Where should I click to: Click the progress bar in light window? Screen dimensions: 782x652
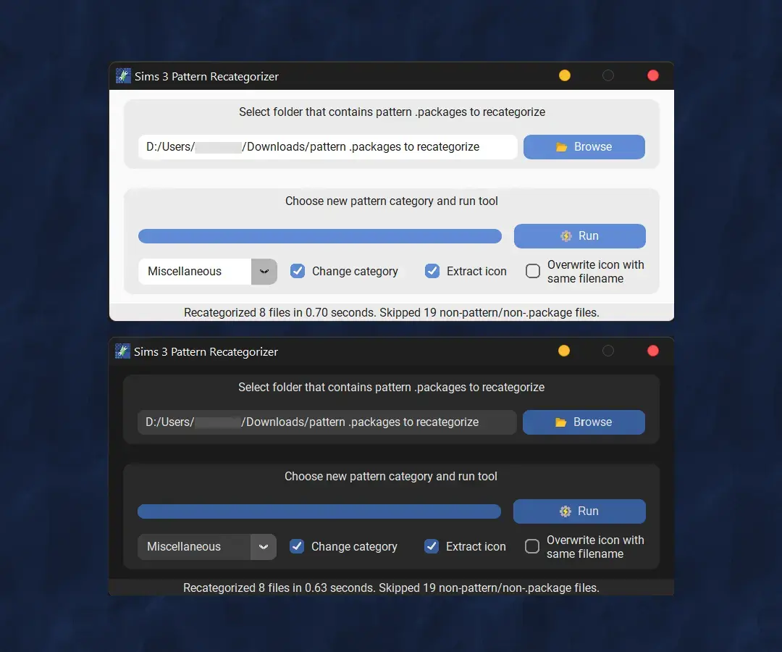[x=320, y=236]
